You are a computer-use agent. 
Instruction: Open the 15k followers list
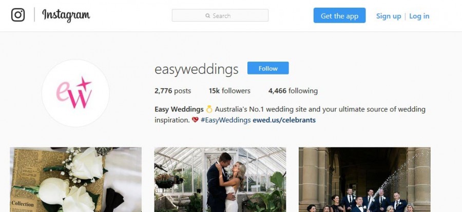point(229,91)
